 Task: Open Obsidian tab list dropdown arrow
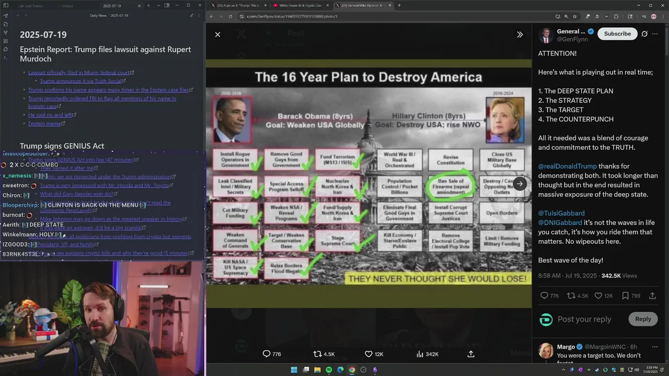158,6
